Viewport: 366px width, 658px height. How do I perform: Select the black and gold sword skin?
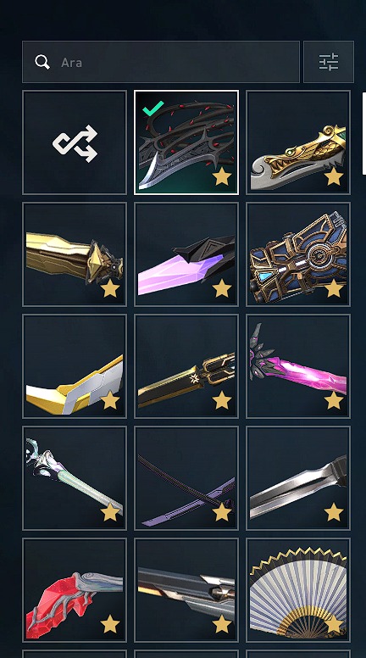(186, 366)
